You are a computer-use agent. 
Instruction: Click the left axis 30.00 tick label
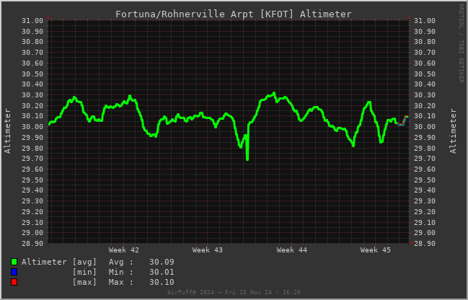[x=32, y=127]
